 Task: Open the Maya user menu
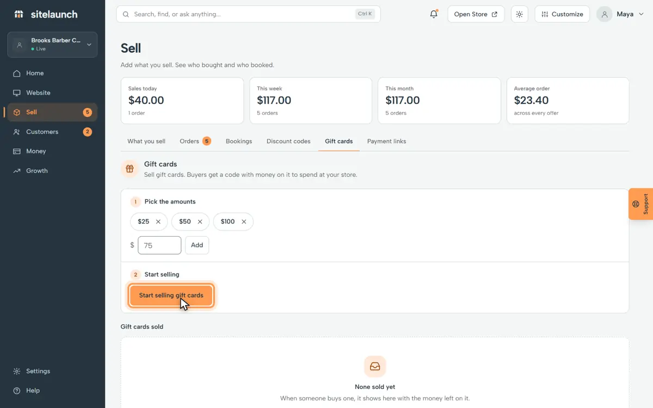621,14
